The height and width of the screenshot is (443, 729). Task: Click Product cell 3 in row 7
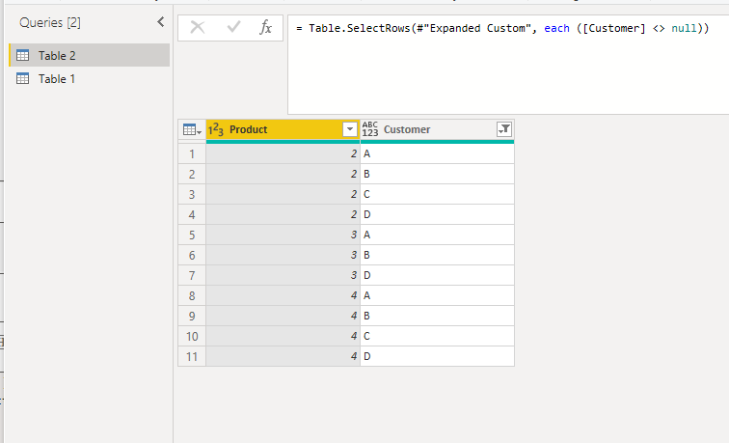(283, 275)
